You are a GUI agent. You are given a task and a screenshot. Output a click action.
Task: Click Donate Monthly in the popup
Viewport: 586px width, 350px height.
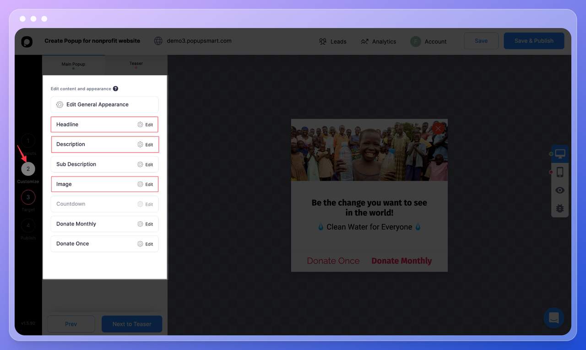[x=402, y=261]
